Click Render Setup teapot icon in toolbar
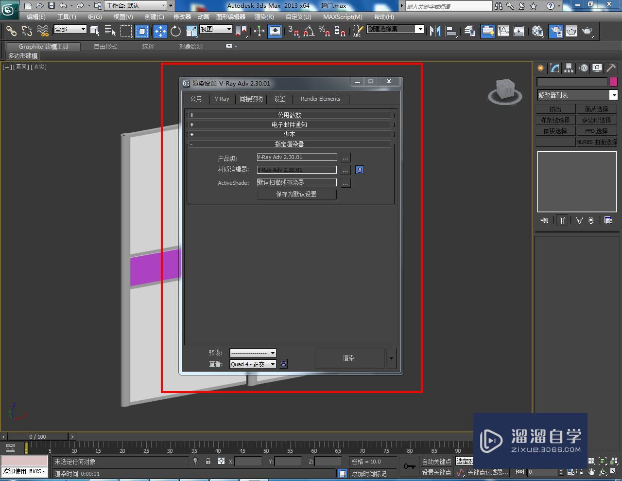 [555, 31]
